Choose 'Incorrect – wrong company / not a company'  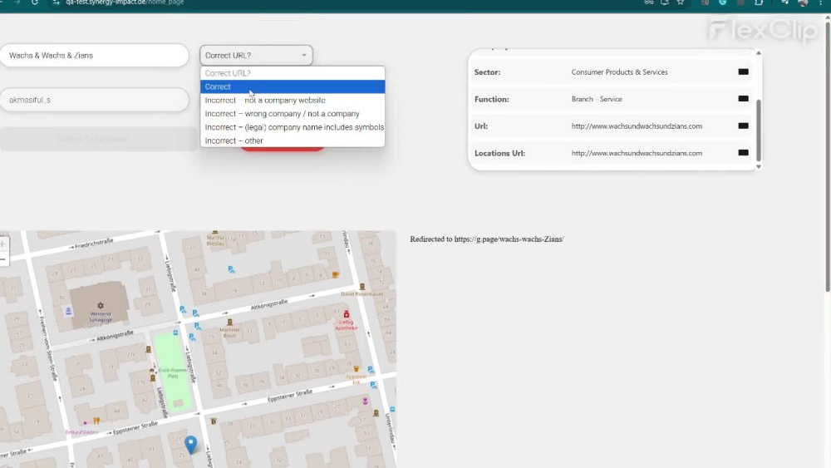point(293,113)
